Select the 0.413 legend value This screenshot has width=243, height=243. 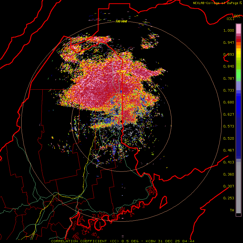[x=229, y=162]
